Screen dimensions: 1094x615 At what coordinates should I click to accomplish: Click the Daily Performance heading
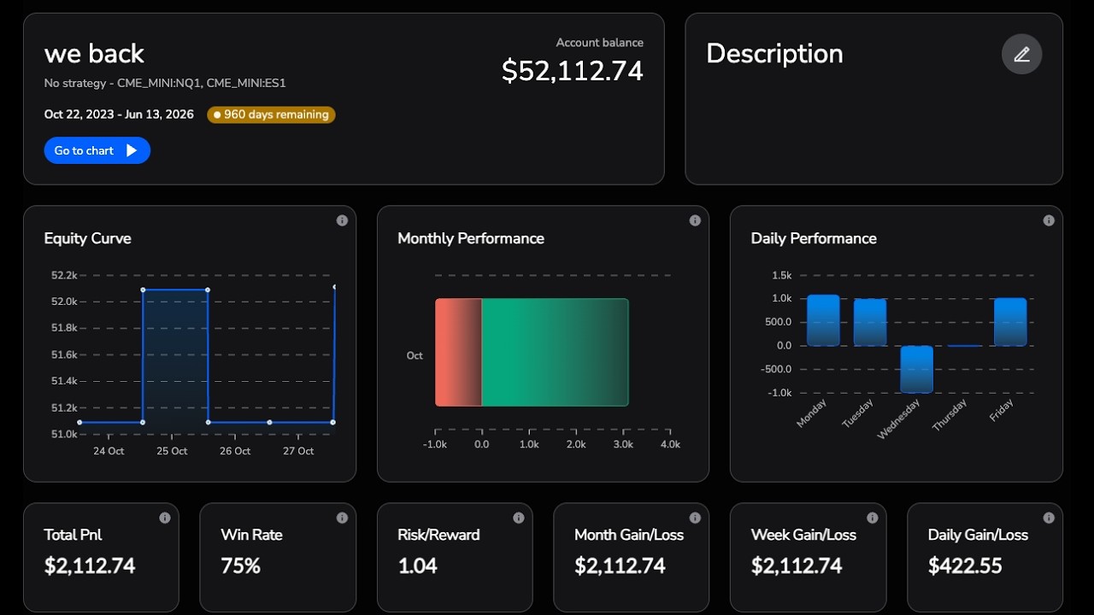pos(814,238)
